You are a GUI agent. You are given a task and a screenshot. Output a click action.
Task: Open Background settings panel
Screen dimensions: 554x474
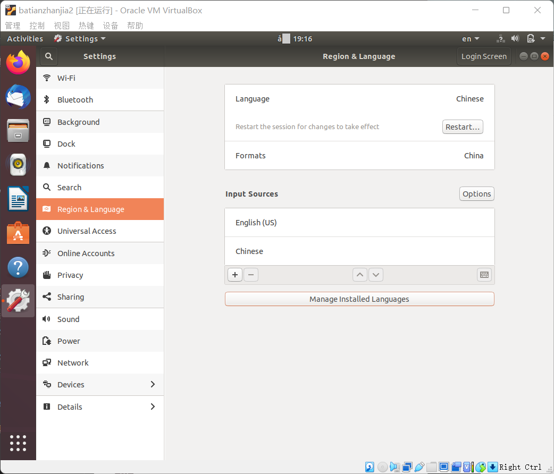[x=100, y=122]
